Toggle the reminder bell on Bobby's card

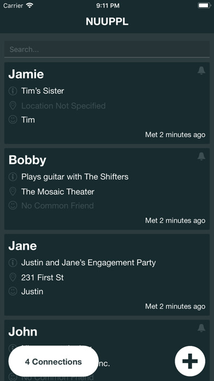[201, 156]
